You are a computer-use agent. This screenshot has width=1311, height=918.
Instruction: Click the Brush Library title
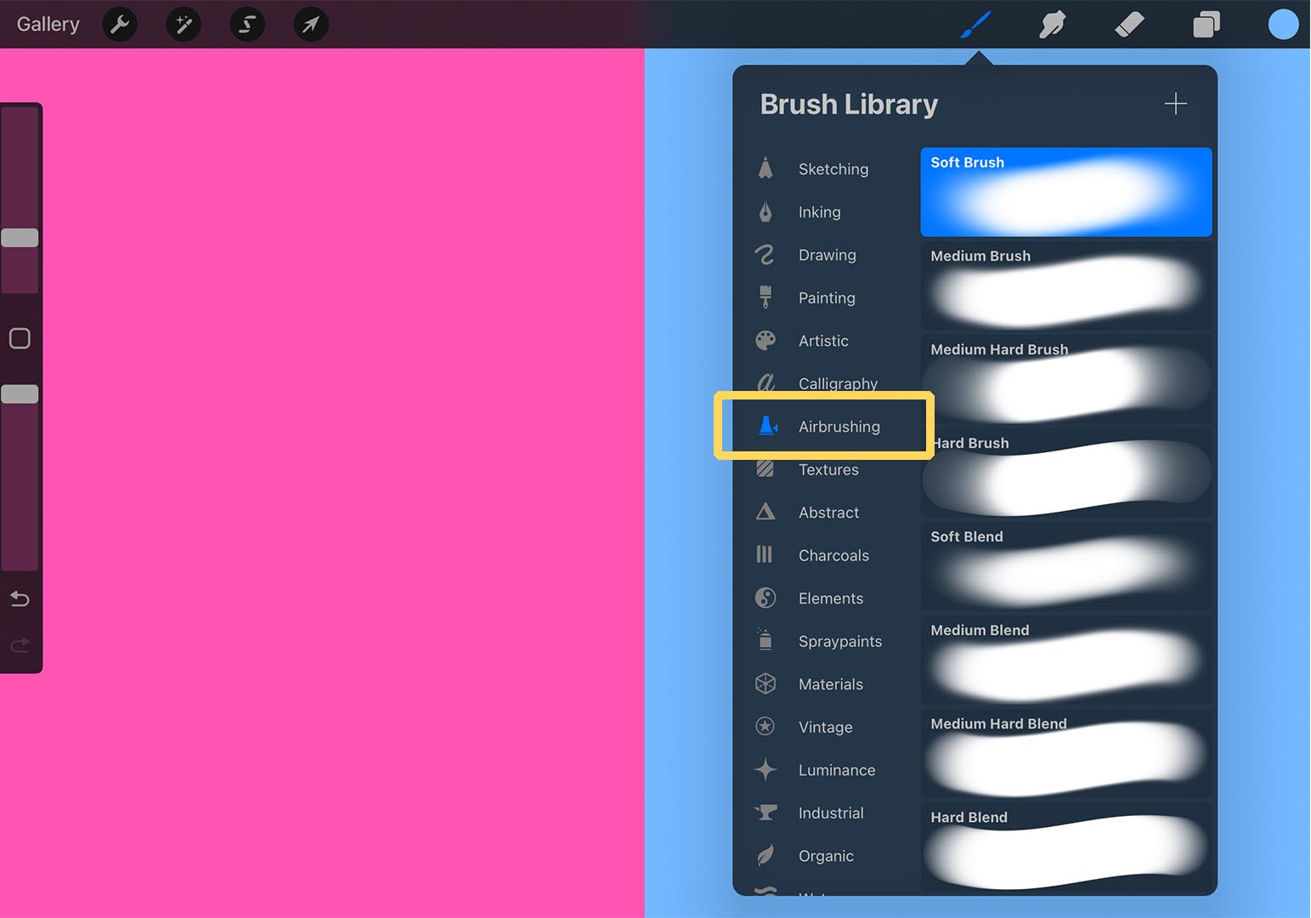click(849, 105)
